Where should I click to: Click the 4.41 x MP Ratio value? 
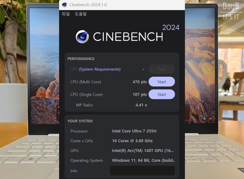coord(141,105)
